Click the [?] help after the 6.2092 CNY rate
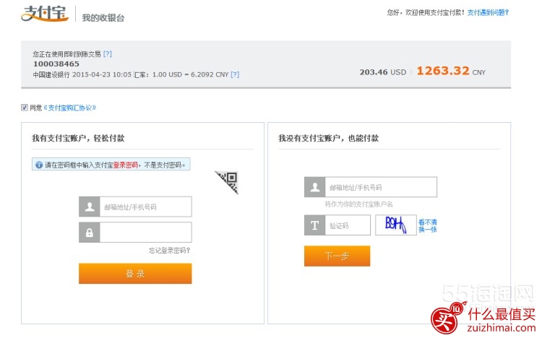This screenshot has height=338, width=542. [235, 74]
